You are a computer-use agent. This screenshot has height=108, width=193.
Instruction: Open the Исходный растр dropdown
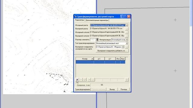pyautogui.click(x=127, y=25)
